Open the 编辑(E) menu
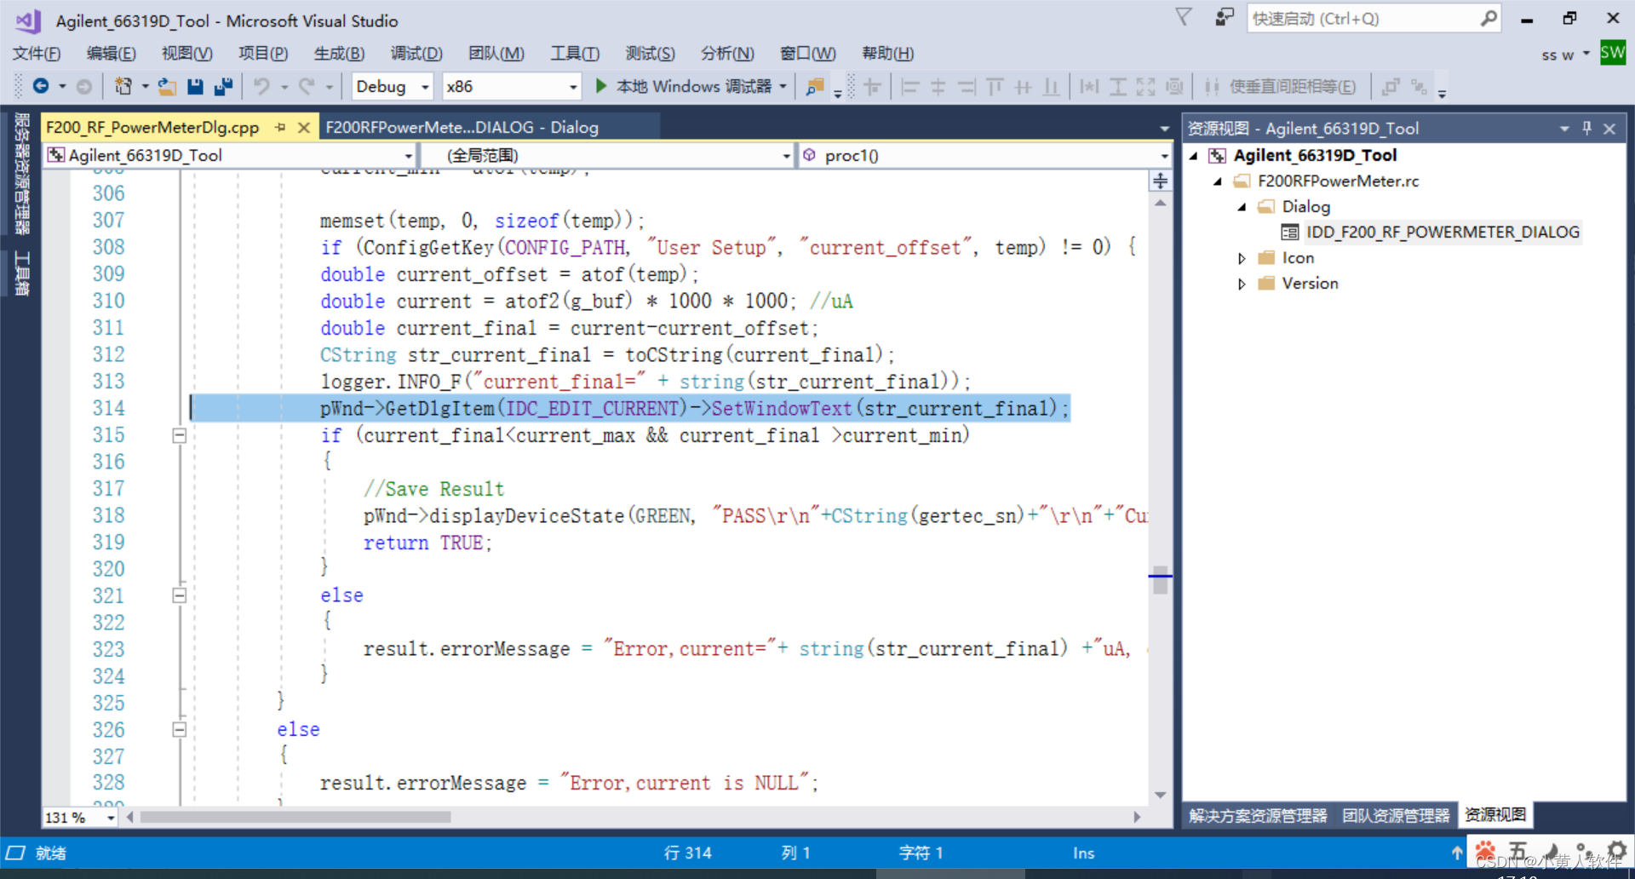 (x=112, y=54)
